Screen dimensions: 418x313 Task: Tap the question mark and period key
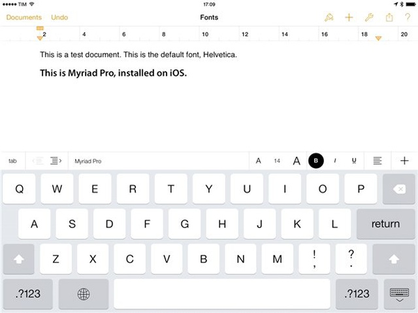(x=351, y=259)
